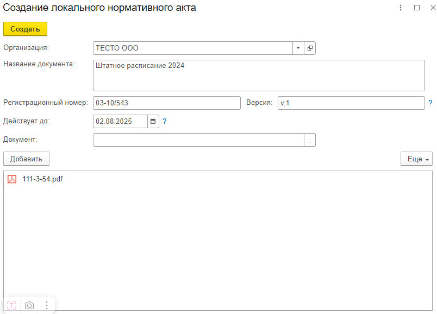The image size is (437, 314).
Task: Click the text recognition icon in overlay
Action: [x=11, y=305]
